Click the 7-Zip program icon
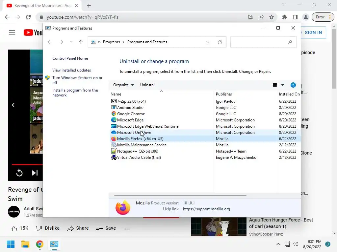Viewport: 337px width, 252px height. 114,101
